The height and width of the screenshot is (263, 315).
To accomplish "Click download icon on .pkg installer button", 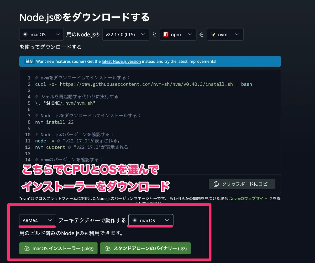I will point(27,248).
